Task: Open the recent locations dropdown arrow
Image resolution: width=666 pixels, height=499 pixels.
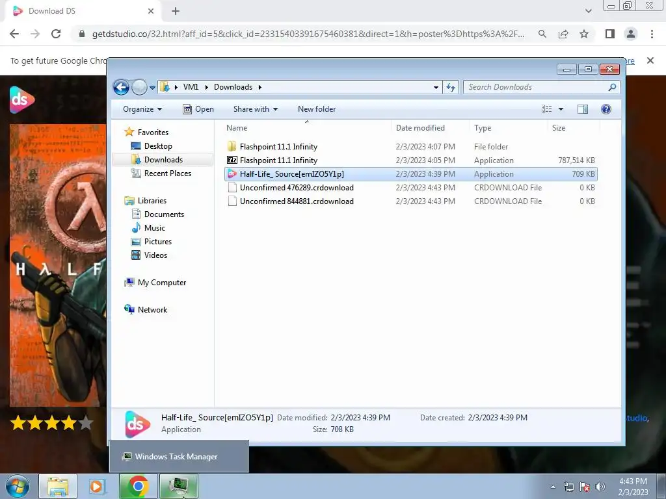Action: [152, 88]
